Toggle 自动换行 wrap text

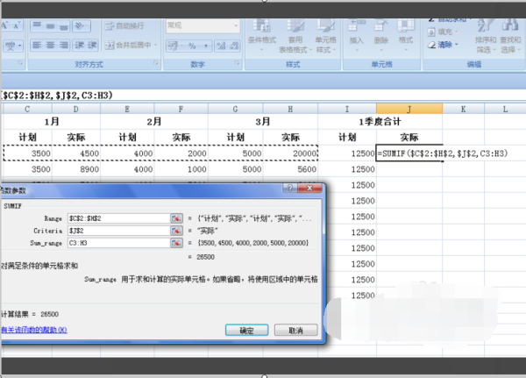[127, 26]
